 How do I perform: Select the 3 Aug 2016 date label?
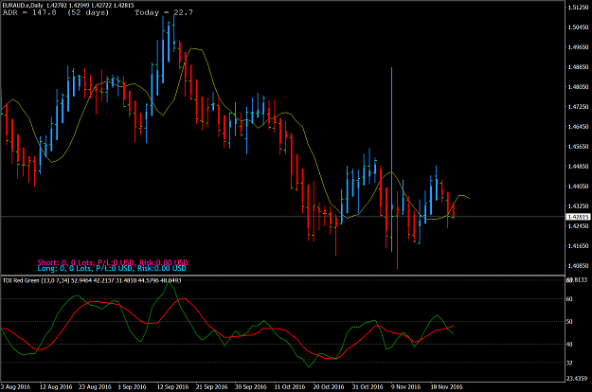[15, 386]
